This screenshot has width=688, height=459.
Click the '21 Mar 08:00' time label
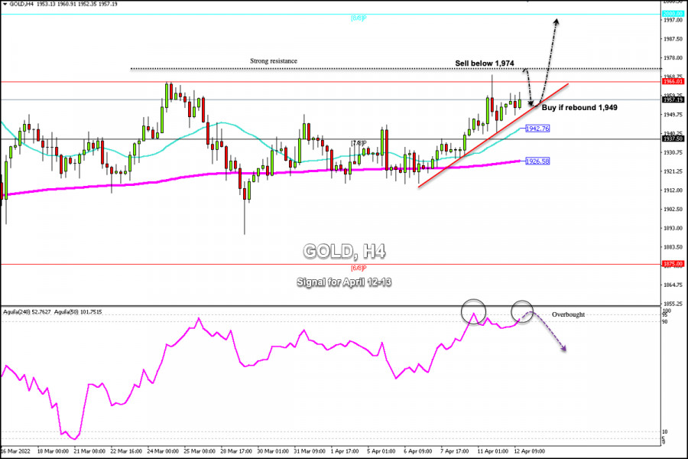coord(89,451)
